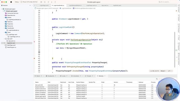Expand the Dependencies folder
This screenshot has width=180, height=101.
(4, 15)
